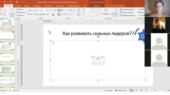Open the Эффекты фигуры effects dropdown
Screen dimensions: 170x95
(128, 15)
